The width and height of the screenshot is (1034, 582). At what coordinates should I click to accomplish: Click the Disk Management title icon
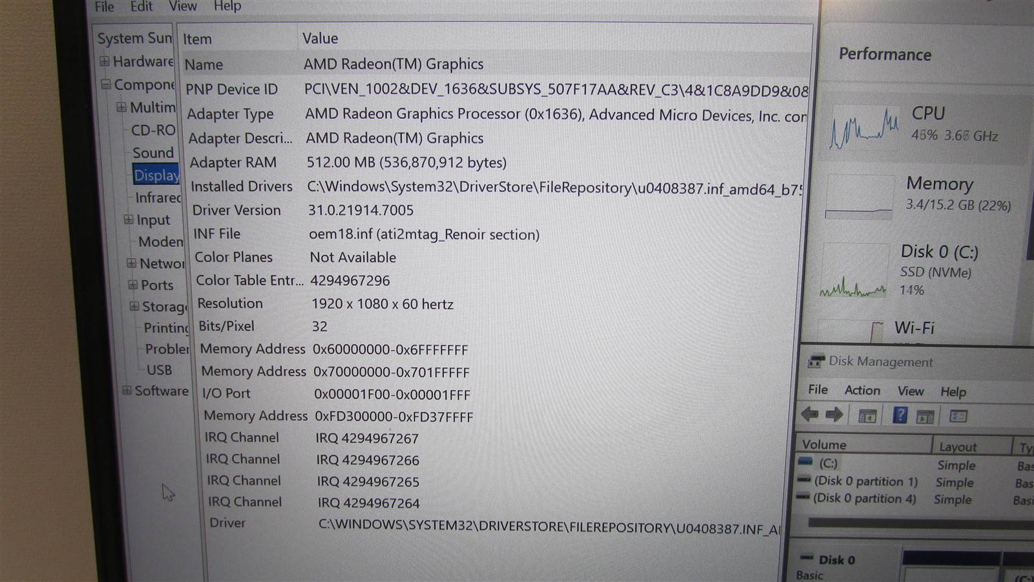816,361
